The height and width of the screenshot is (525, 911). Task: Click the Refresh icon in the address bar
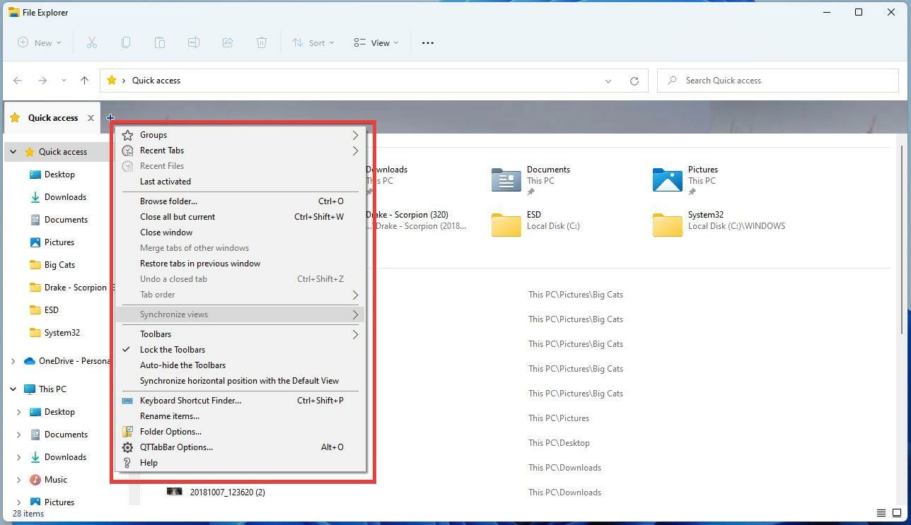pos(634,80)
